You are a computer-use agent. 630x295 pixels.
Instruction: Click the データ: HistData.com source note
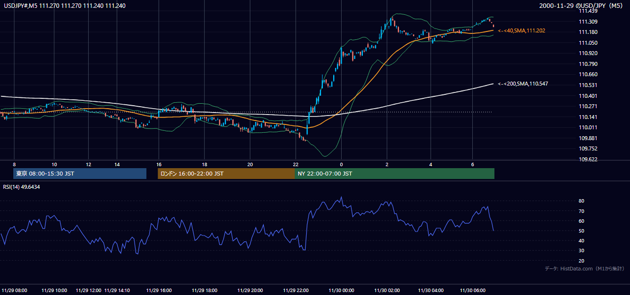click(585, 268)
